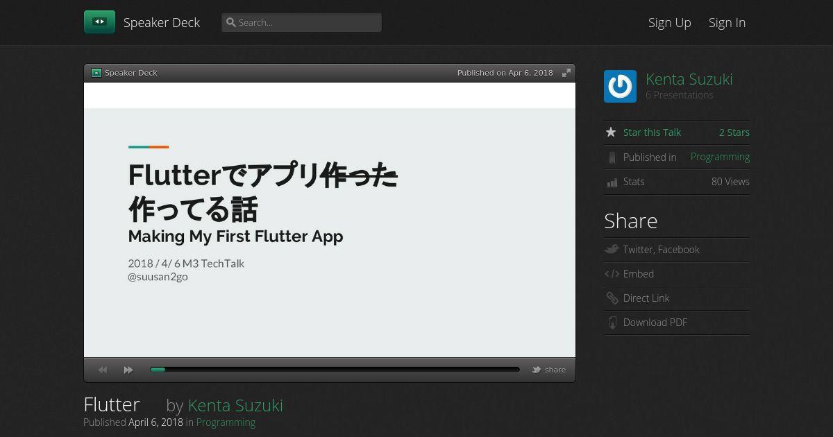Click the small Speaker Deck icon in player header

[x=96, y=73]
